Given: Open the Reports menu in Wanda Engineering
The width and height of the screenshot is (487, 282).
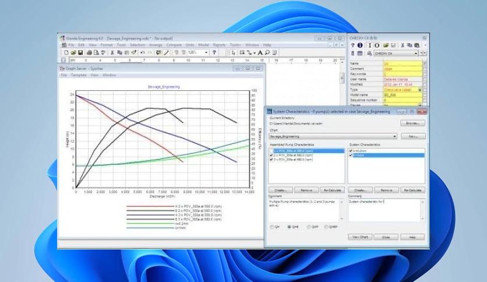Looking at the screenshot, I should [219, 45].
